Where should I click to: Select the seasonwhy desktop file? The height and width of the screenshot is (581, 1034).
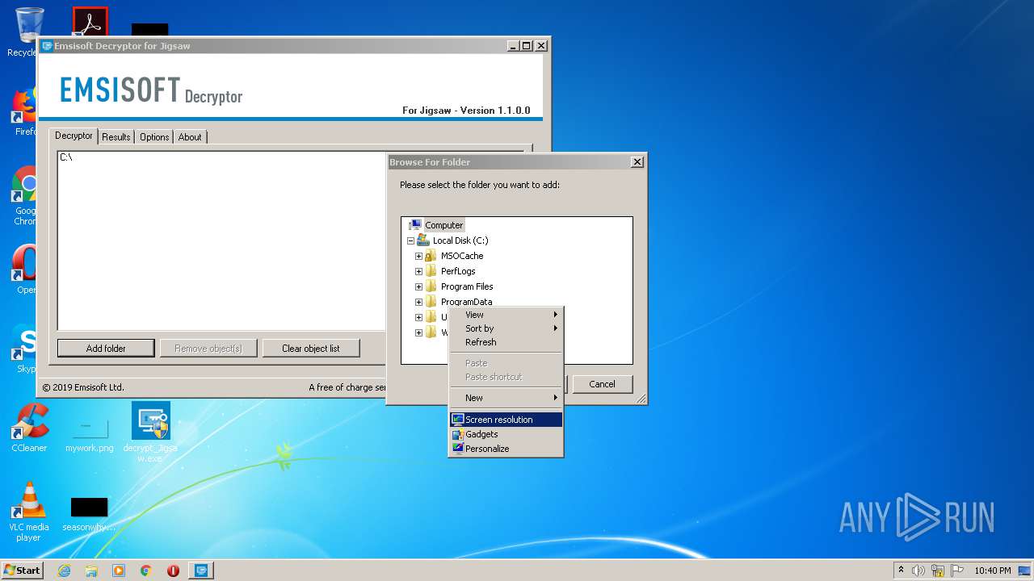point(89,515)
